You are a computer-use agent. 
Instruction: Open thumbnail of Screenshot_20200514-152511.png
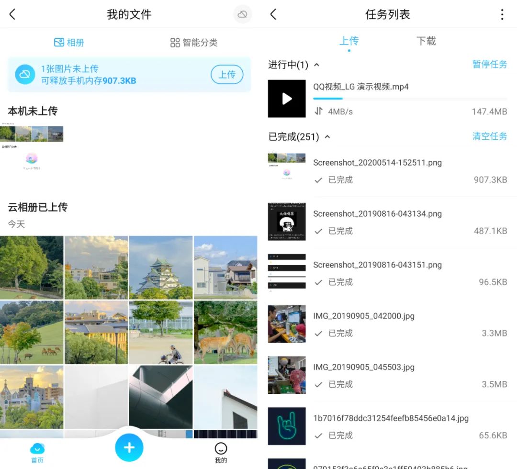(287, 170)
